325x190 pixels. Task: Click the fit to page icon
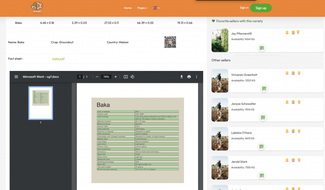click(126, 77)
